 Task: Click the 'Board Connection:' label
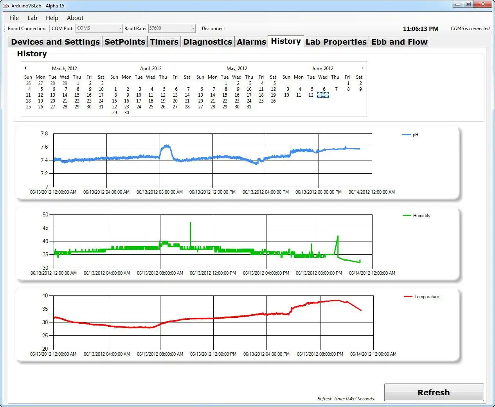(27, 29)
